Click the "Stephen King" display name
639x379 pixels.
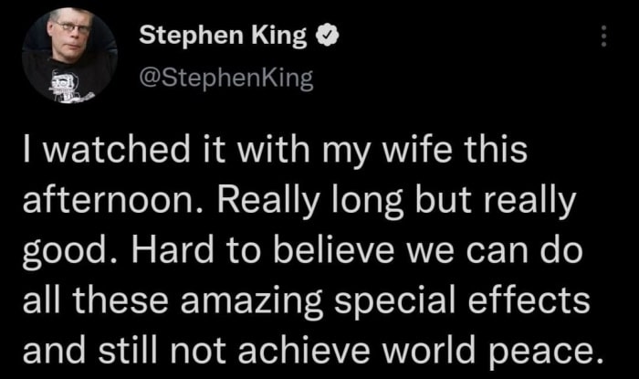pos(225,38)
